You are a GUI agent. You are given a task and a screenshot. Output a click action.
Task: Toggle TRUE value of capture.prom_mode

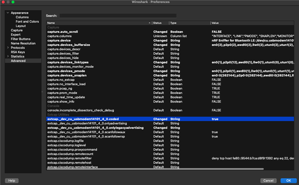216,93
